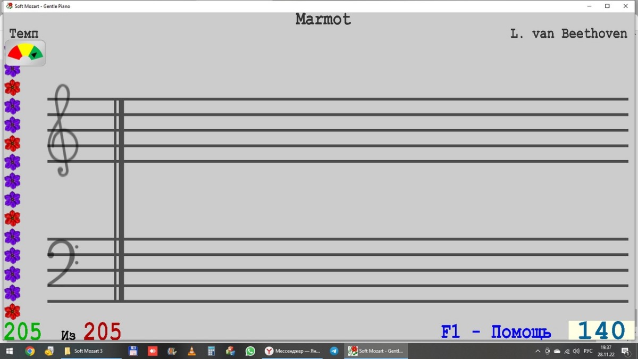Open the floppy disk save app in taskbar
This screenshot has width=638, height=359.
[133, 351]
